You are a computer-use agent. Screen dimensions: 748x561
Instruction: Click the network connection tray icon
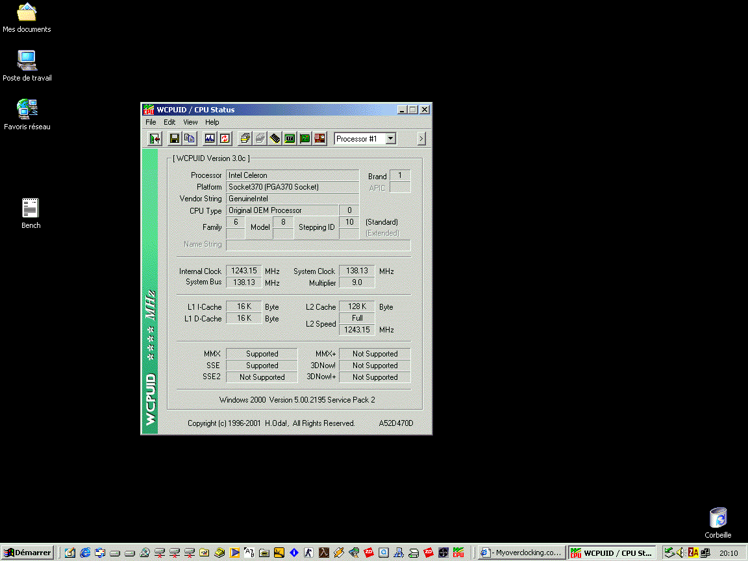[705, 553]
